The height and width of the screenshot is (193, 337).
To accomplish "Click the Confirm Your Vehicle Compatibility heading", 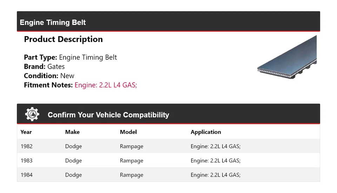I will 108,115.
